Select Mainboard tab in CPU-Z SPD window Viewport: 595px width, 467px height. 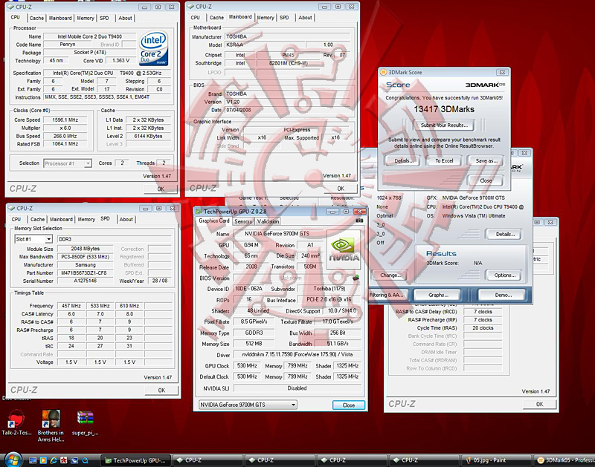coord(61,219)
